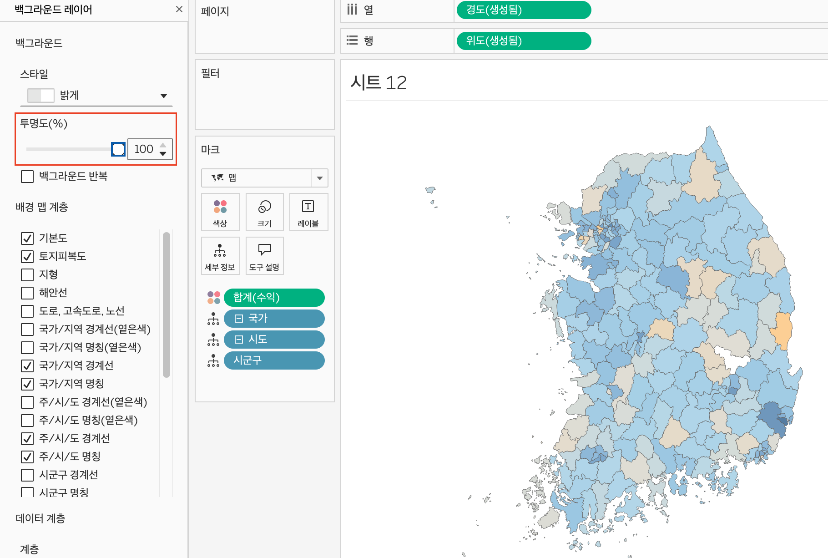This screenshot has width=828, height=558.
Task: Click the rows shelf icon next to 행
Action: [352, 41]
